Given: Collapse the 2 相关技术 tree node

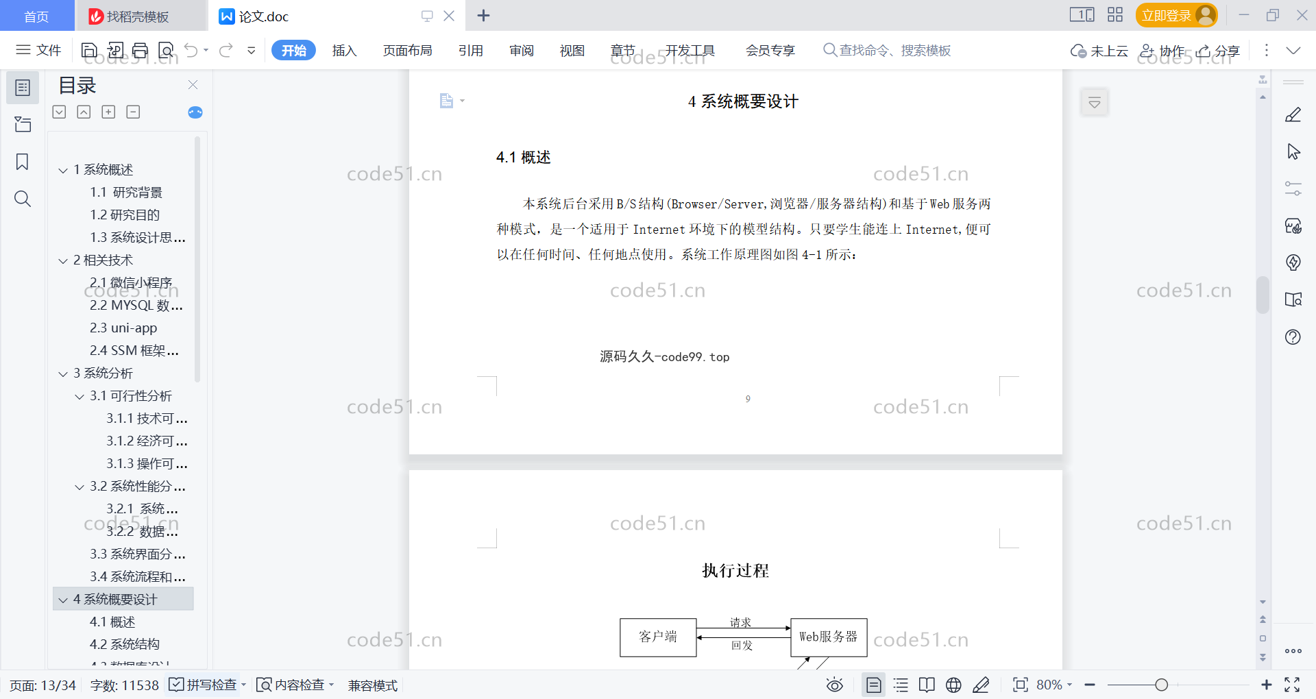Looking at the screenshot, I should click(x=63, y=260).
